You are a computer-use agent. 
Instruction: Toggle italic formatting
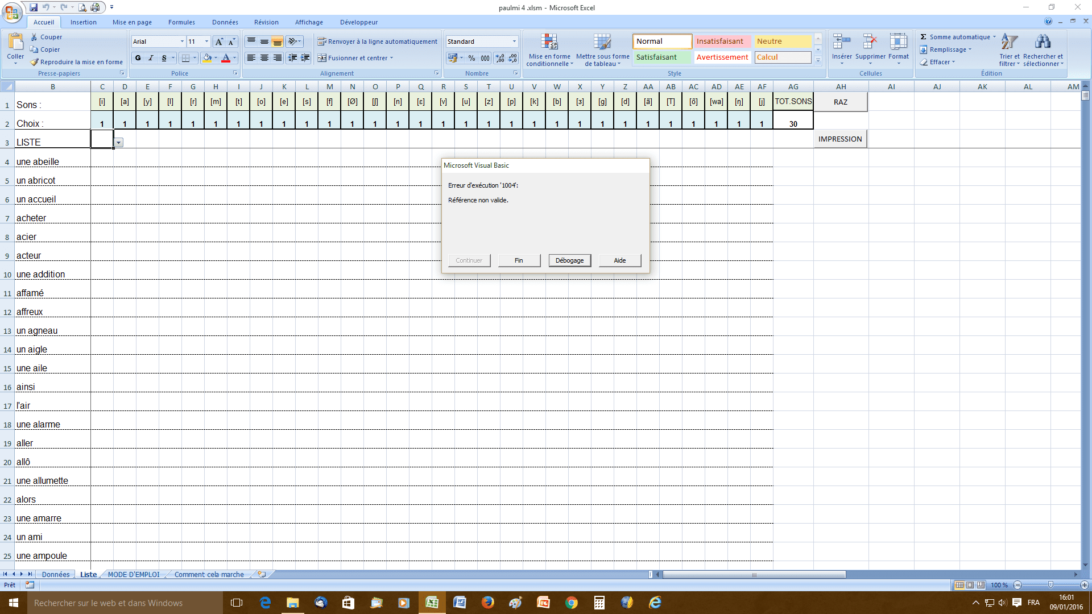click(151, 58)
